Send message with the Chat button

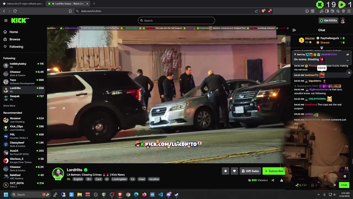(344, 185)
